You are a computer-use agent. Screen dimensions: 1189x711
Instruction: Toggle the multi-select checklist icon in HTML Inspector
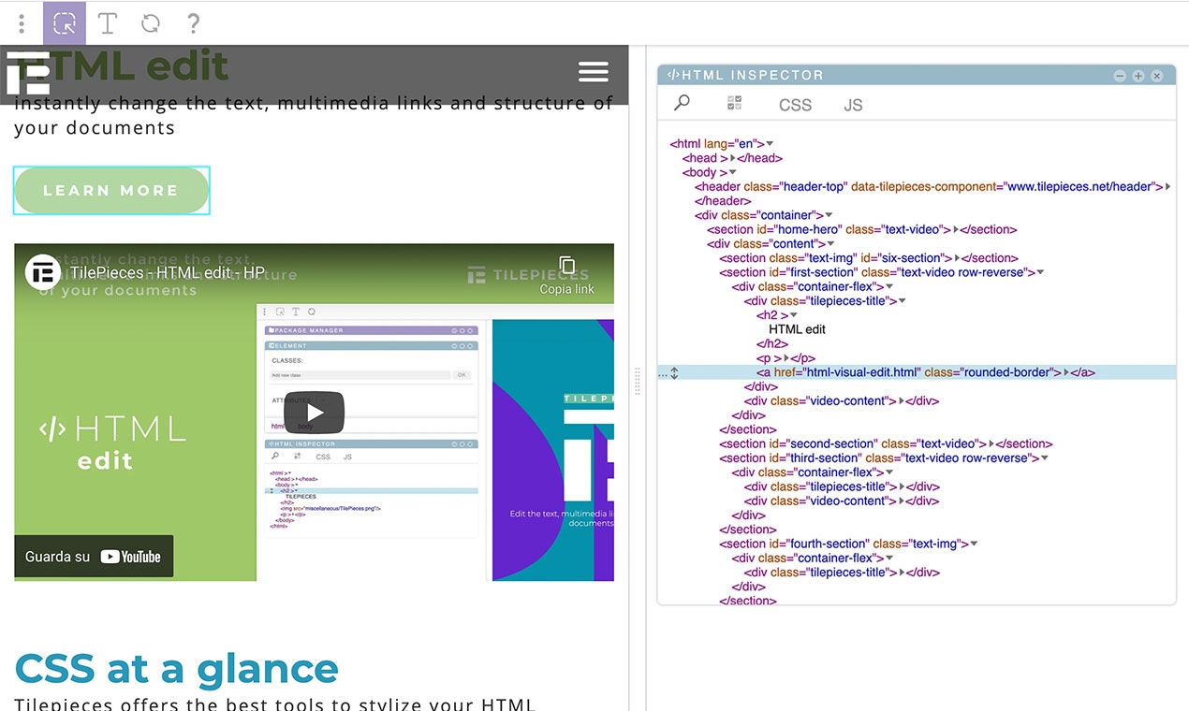point(735,103)
